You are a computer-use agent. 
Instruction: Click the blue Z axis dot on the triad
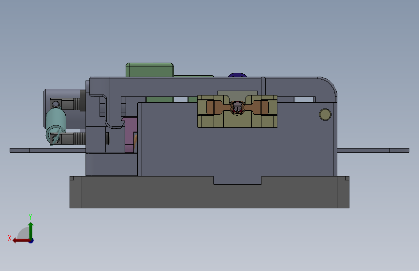[31, 241]
